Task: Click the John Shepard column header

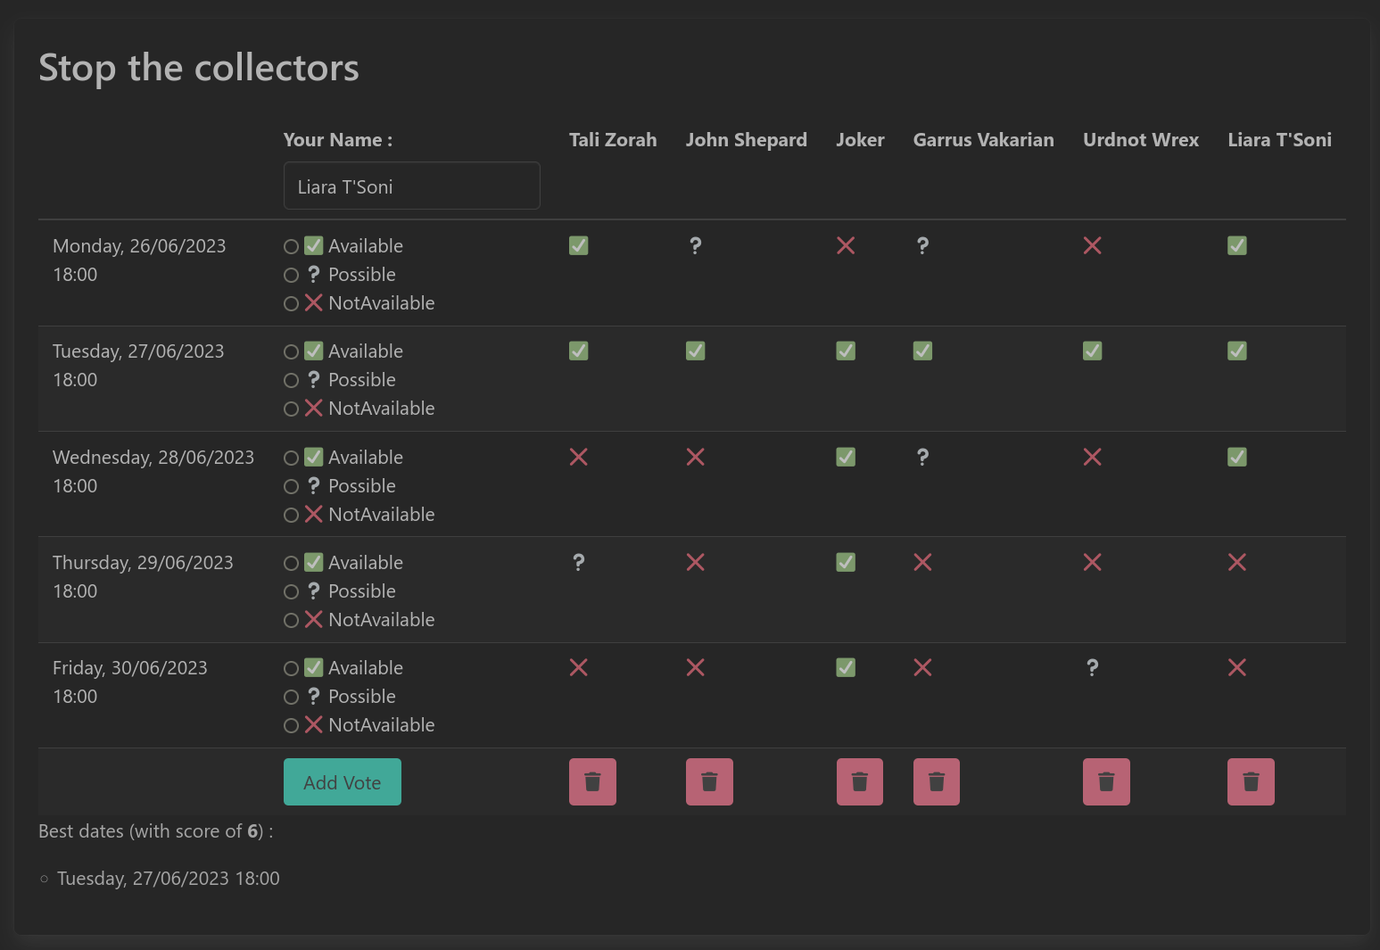Action: tap(747, 140)
